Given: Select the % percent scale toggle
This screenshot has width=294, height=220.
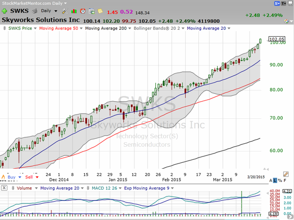Looking at the screenshot, I should point(280,180).
